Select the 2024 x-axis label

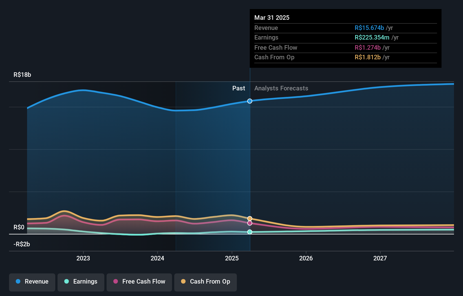[x=157, y=258]
